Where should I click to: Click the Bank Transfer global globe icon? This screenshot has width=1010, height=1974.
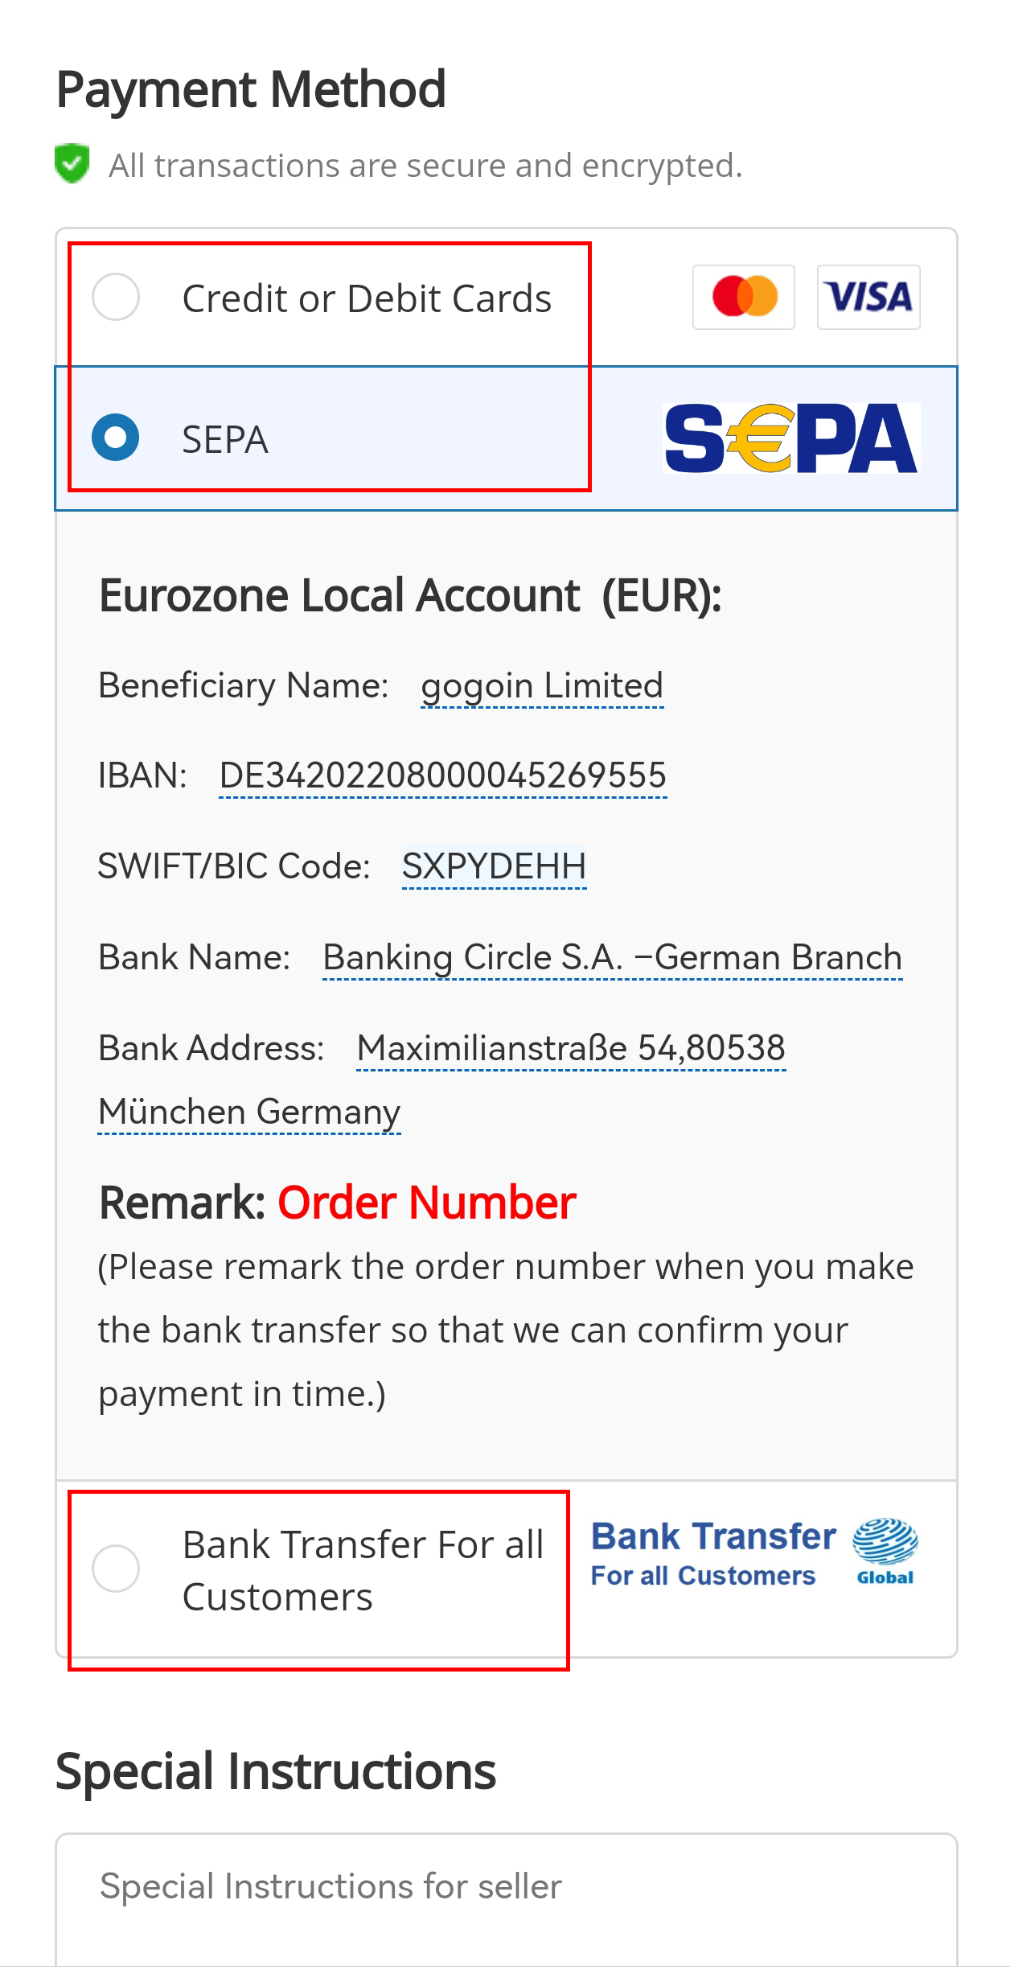885,1551
